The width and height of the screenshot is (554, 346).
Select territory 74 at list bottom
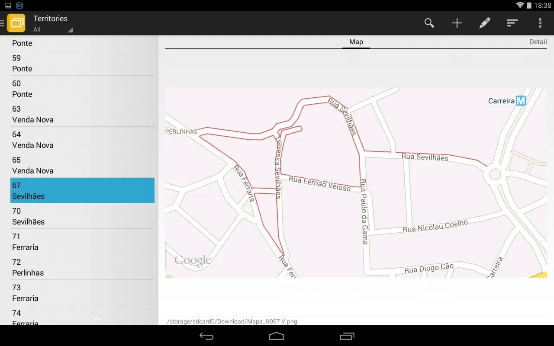[x=82, y=316]
